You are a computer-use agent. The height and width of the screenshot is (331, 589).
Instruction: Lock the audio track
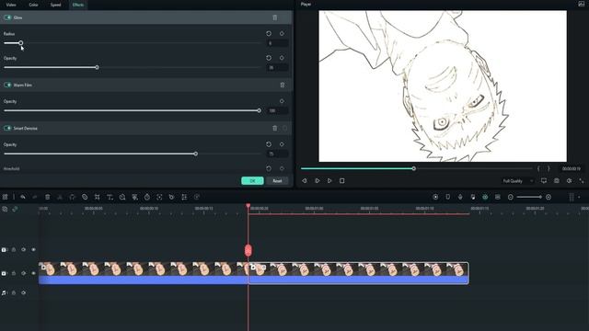pos(14,292)
